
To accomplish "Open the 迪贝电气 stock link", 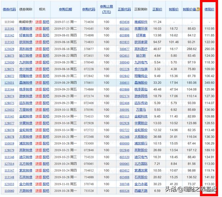I will point(141,157).
